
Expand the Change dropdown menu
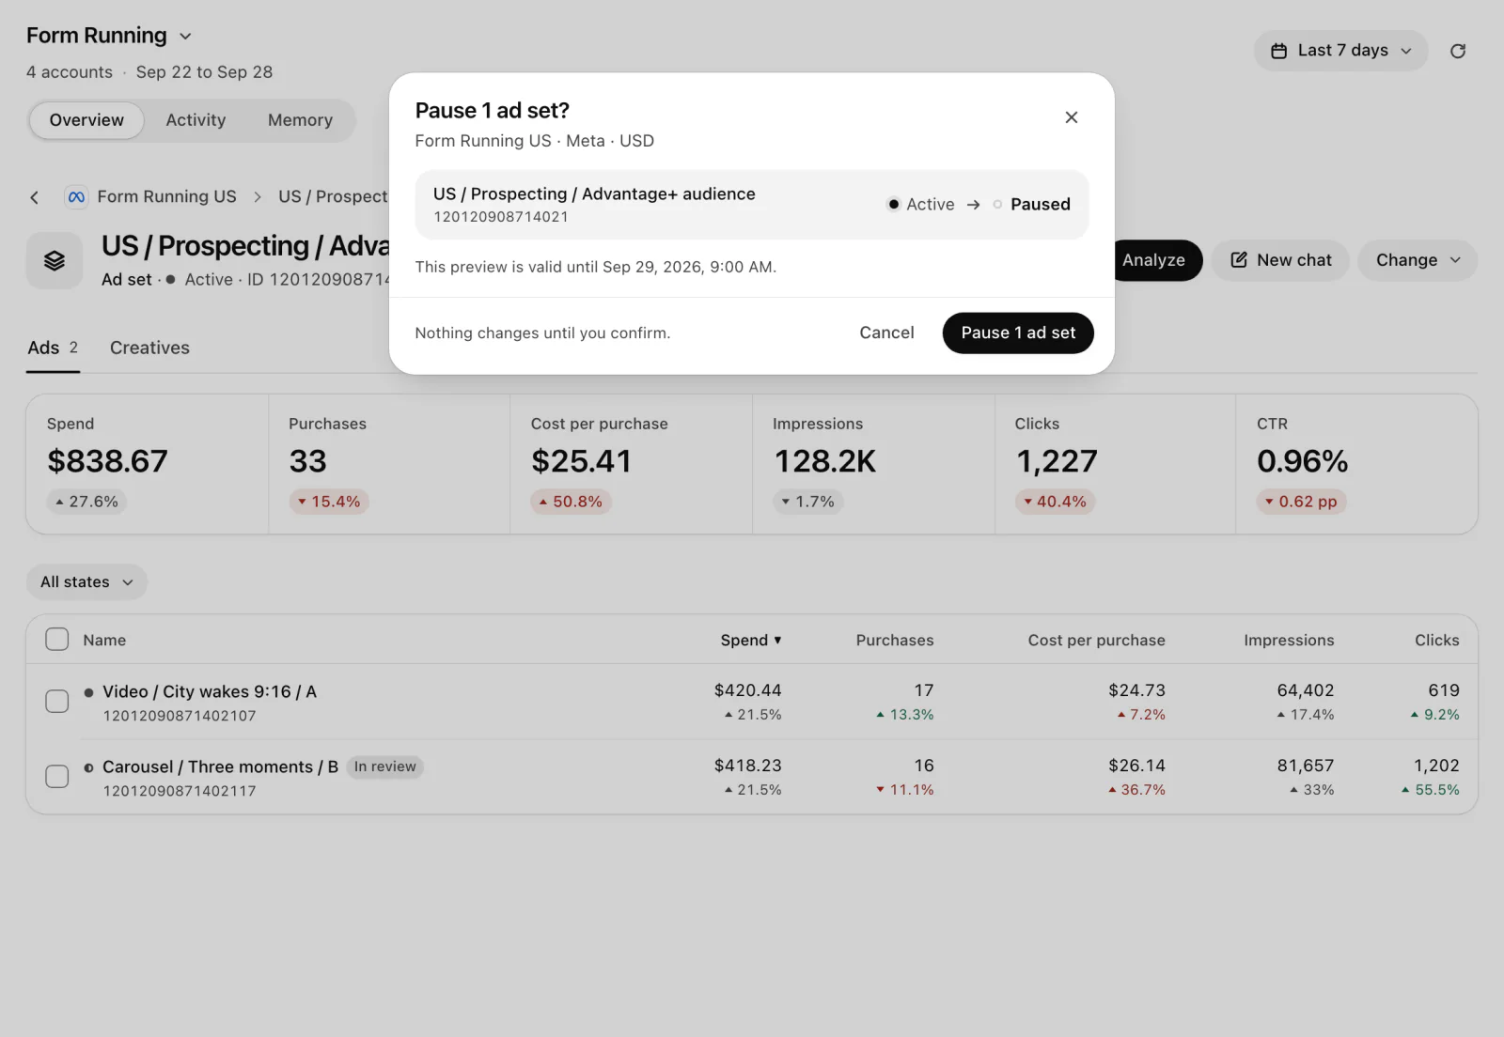[x=1418, y=260]
